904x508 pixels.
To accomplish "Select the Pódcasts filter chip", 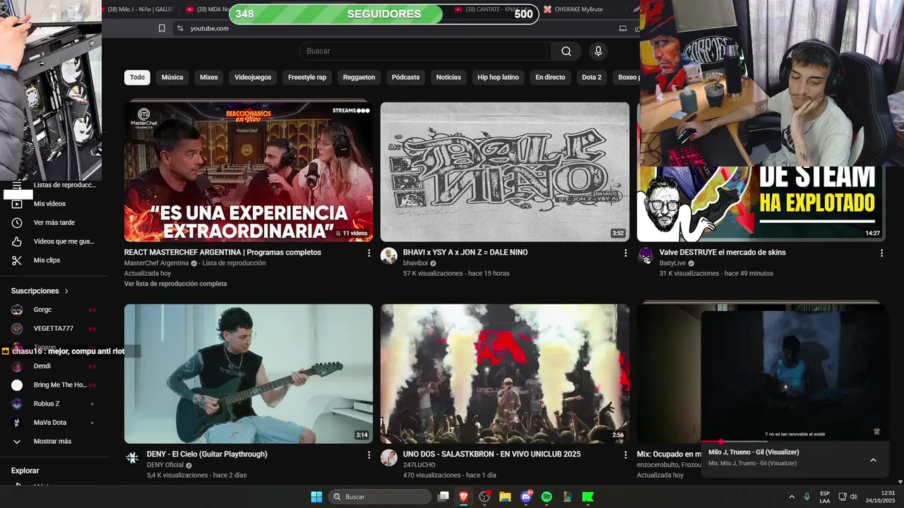I will [405, 78].
